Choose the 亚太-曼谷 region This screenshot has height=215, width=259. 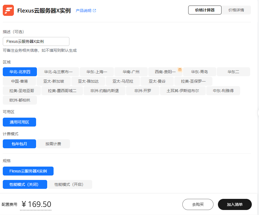157,81
